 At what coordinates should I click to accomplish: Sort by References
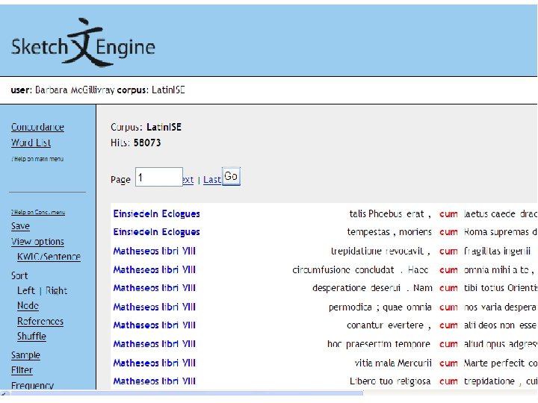[x=40, y=321]
